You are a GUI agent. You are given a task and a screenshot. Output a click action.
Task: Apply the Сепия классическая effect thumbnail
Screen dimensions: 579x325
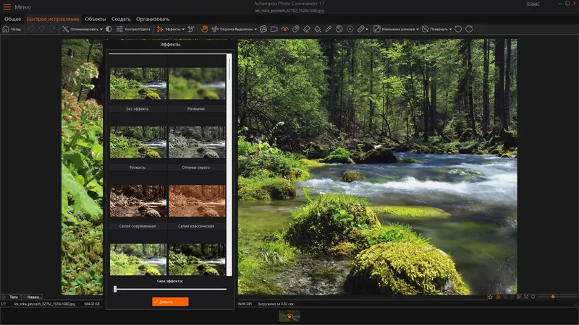point(197,201)
